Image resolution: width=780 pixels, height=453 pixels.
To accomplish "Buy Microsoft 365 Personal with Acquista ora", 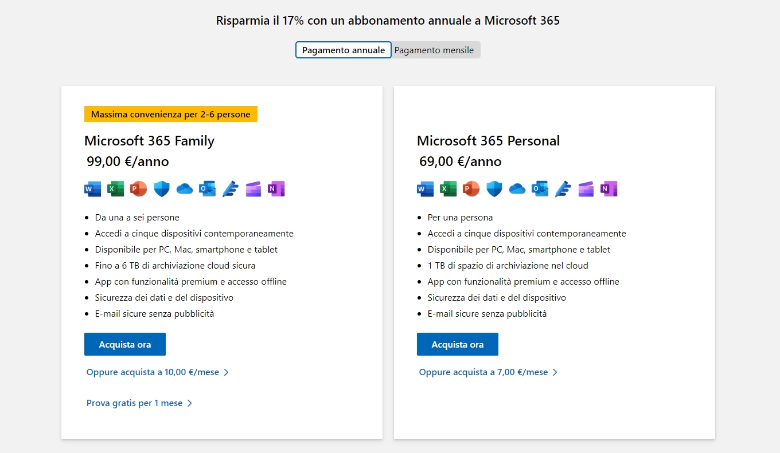I will coord(458,344).
